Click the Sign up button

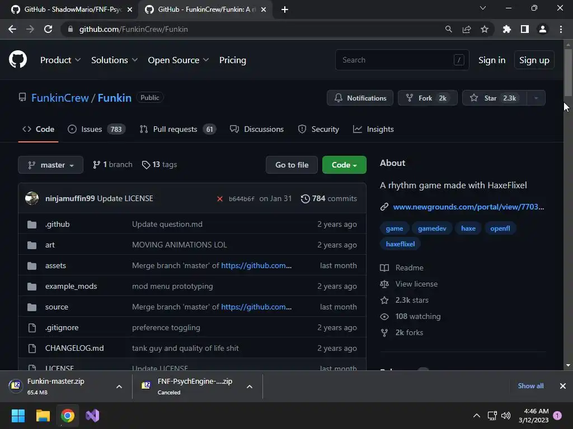534,60
